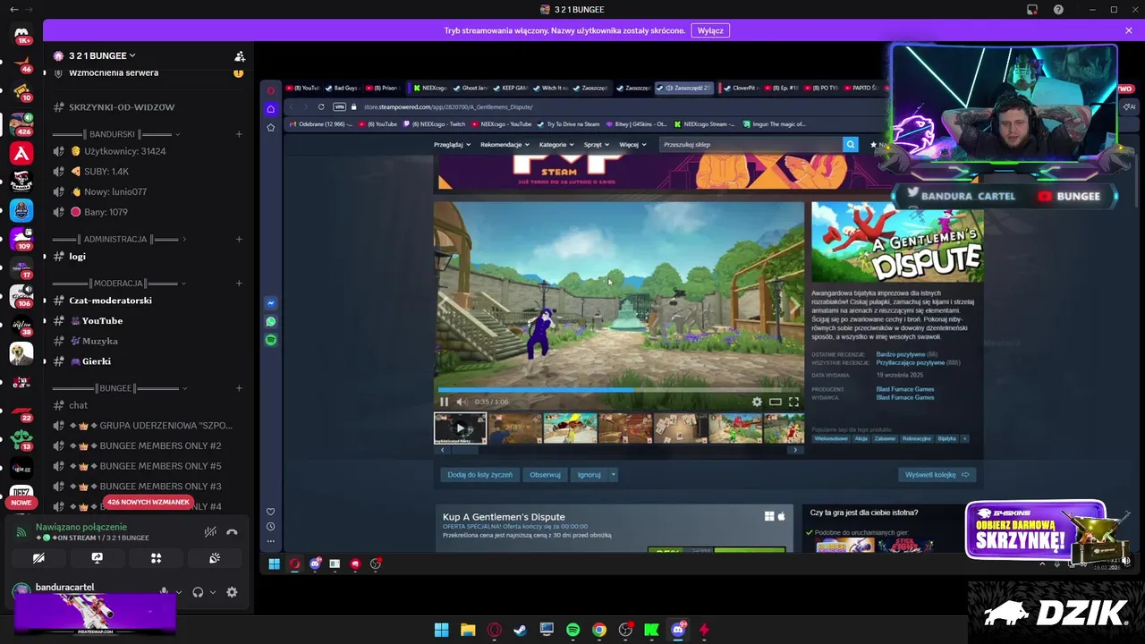Click the Przeszukaj sklep search field
Screen dimensions: 1145x644
point(751,144)
